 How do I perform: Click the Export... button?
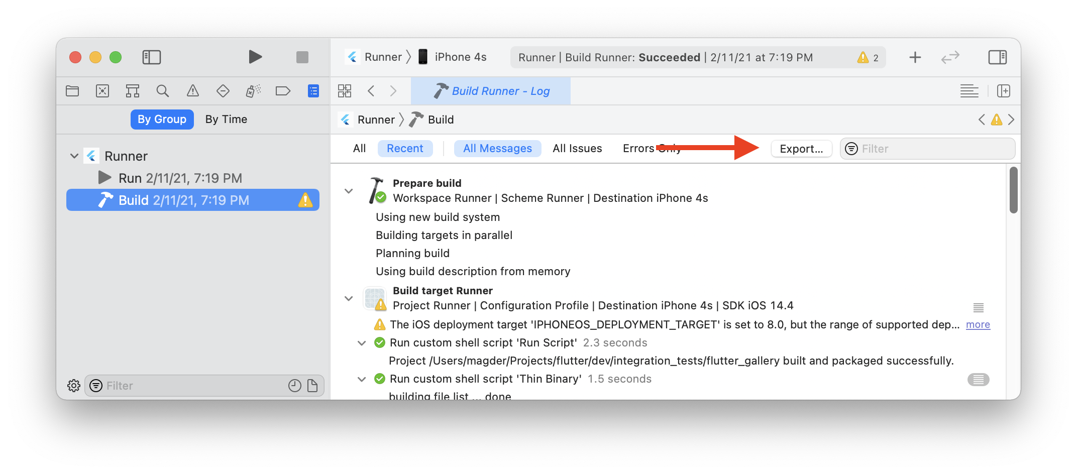(801, 149)
